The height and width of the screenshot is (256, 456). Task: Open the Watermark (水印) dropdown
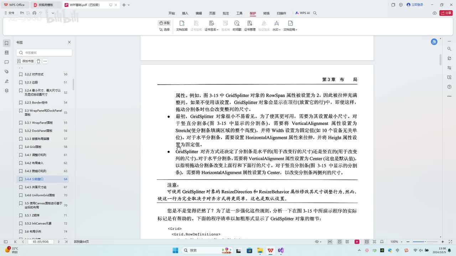point(276,26)
